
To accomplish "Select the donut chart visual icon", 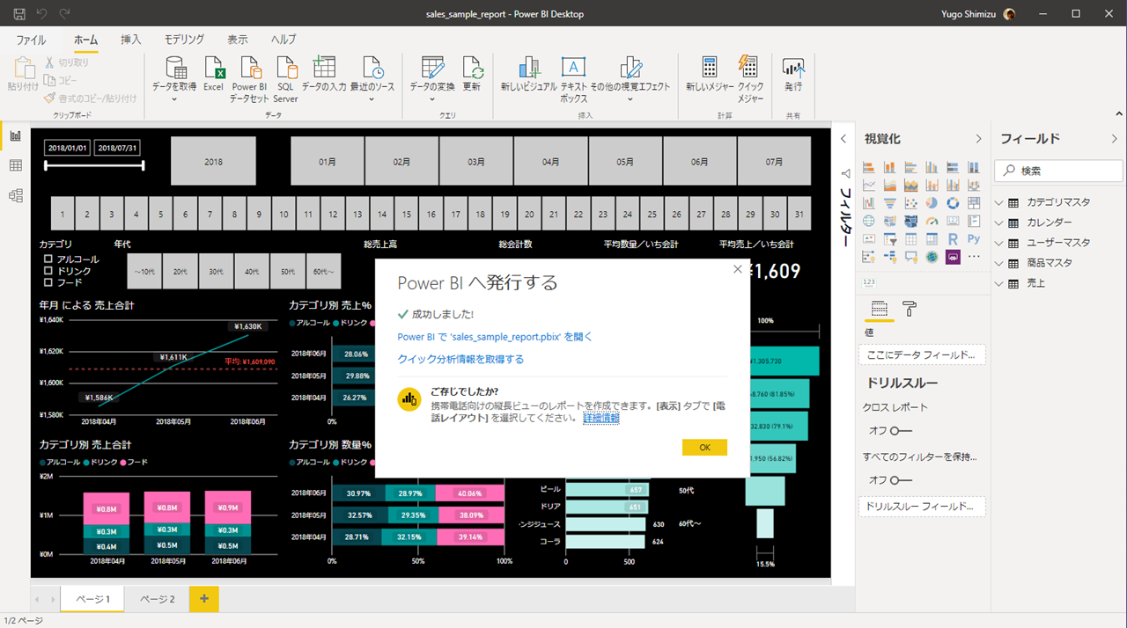I will [953, 202].
